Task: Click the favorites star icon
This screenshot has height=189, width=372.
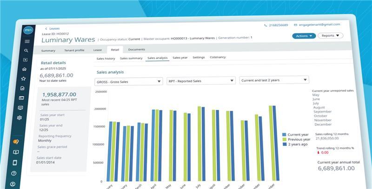Action: pyautogui.click(x=23, y=79)
